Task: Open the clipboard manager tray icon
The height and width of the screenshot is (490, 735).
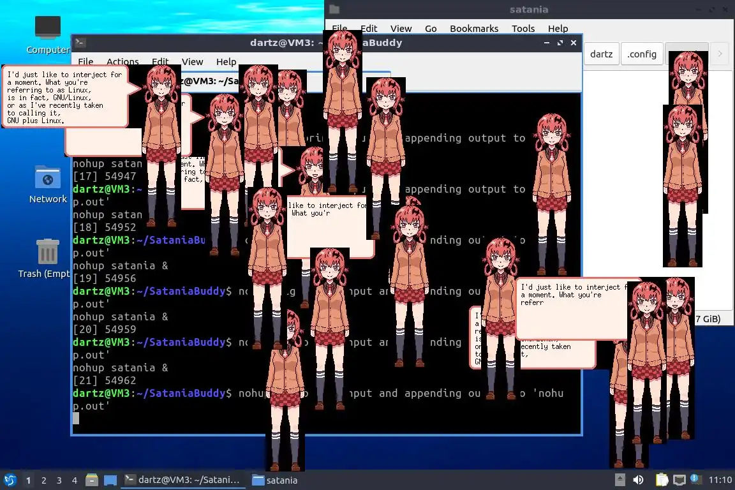Action: coord(662,480)
